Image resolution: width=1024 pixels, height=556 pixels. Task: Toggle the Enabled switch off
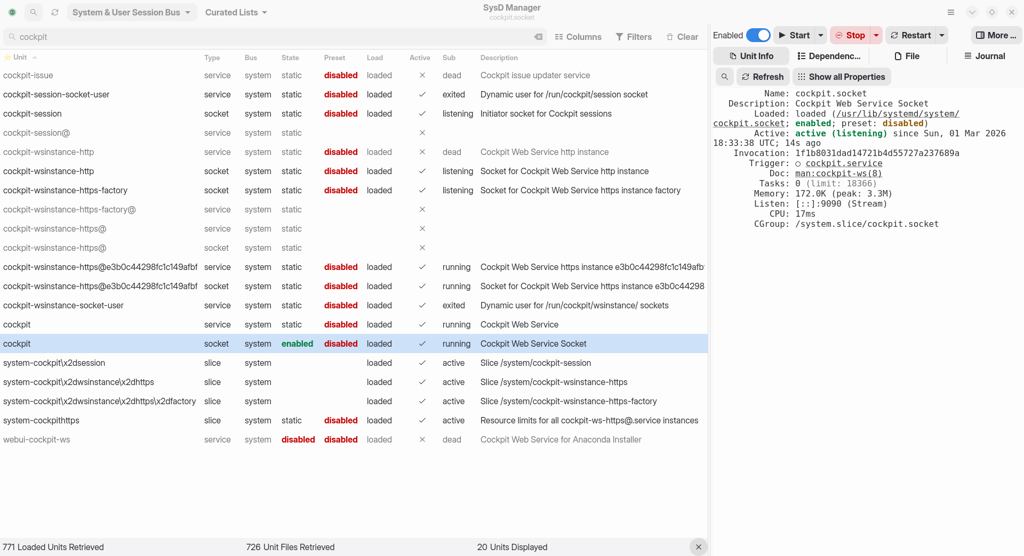point(758,35)
